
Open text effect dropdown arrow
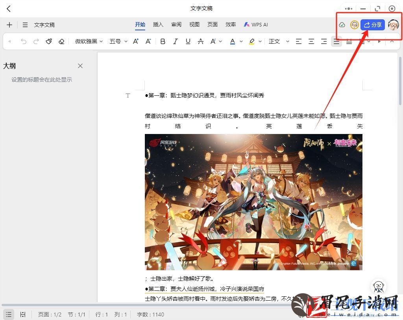220,41
